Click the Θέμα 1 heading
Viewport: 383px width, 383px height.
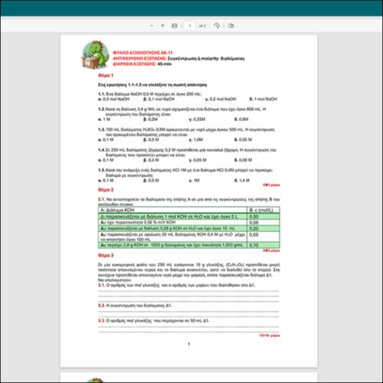(106, 75)
